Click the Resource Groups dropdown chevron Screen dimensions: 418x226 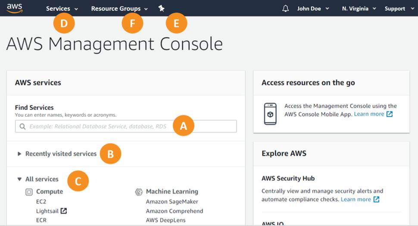coord(146,9)
